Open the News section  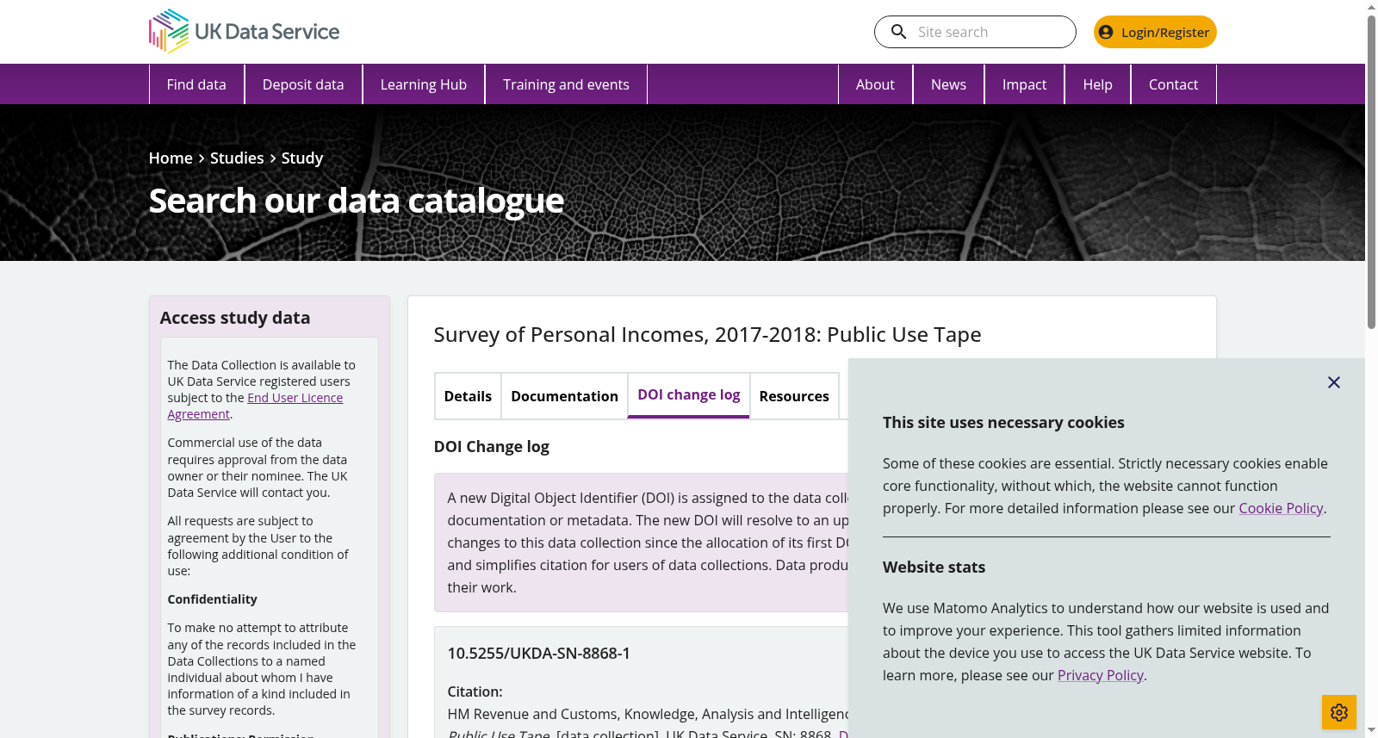[948, 84]
